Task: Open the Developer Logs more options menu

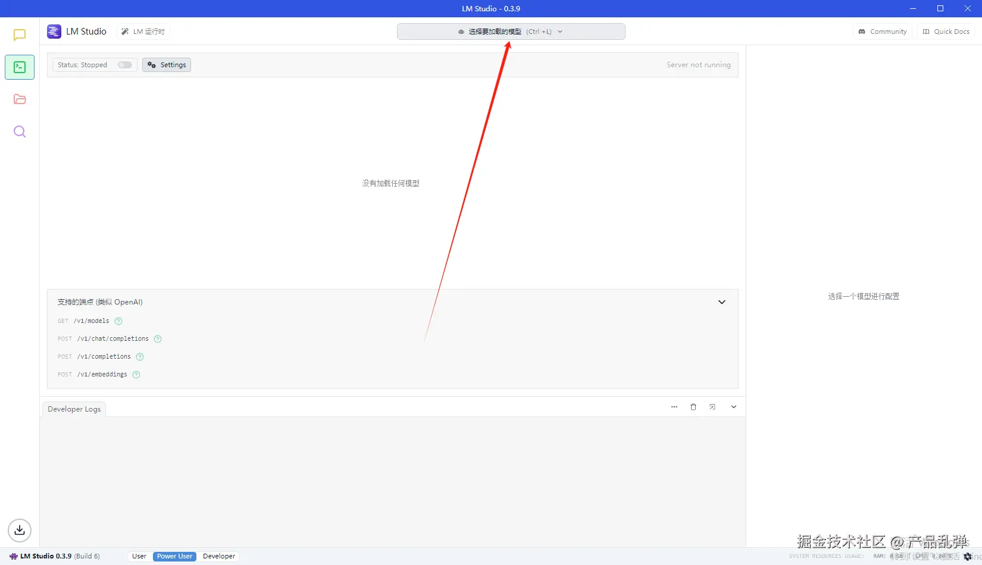Action: point(674,407)
